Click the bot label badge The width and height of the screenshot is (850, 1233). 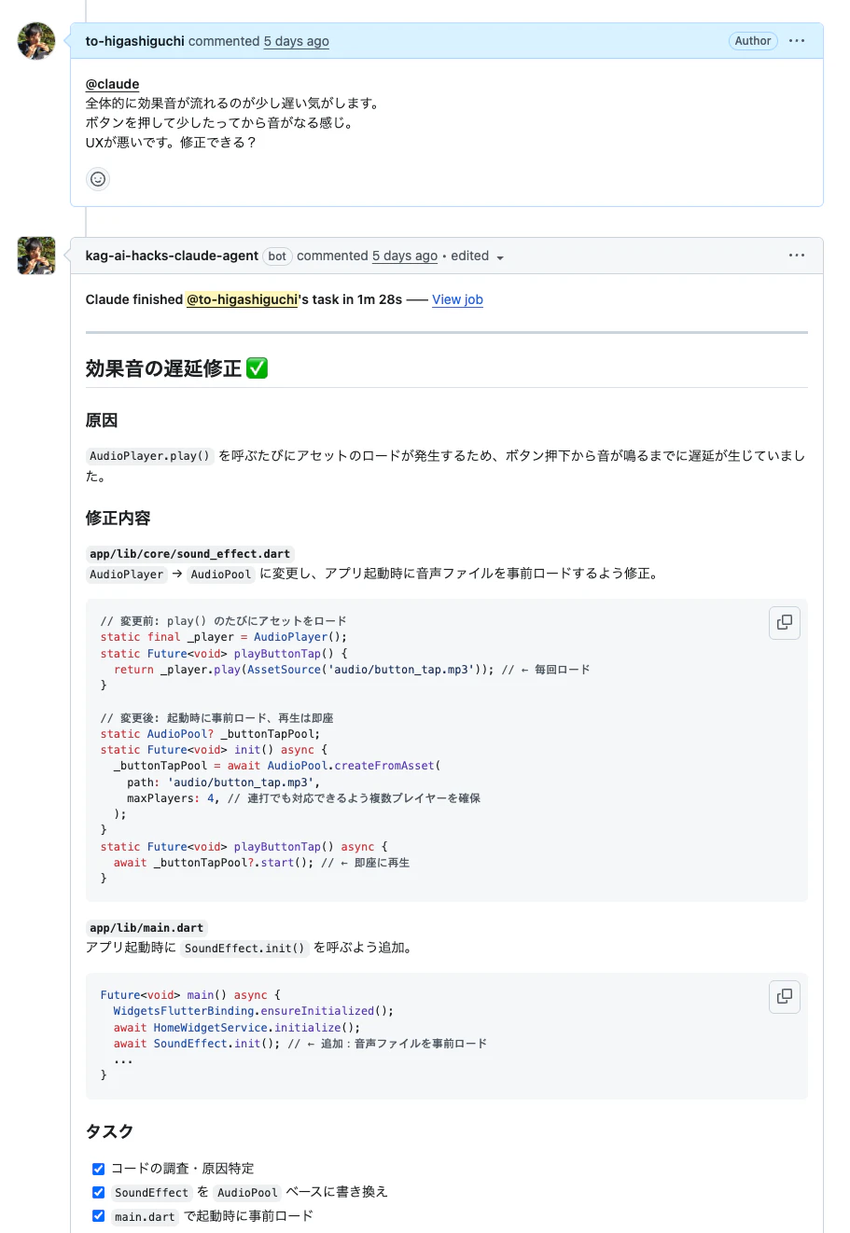[x=277, y=256]
